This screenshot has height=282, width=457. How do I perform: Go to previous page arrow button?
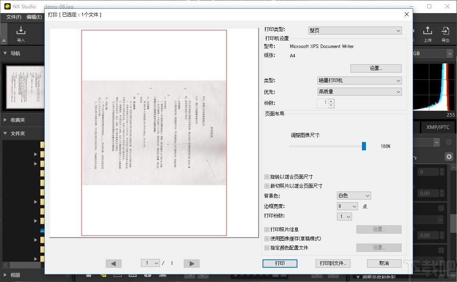114,263
